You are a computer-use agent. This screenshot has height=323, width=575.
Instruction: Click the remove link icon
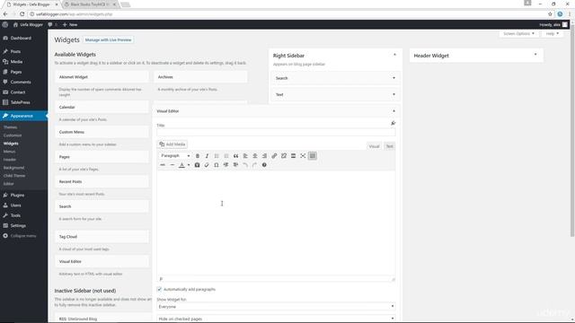284,156
